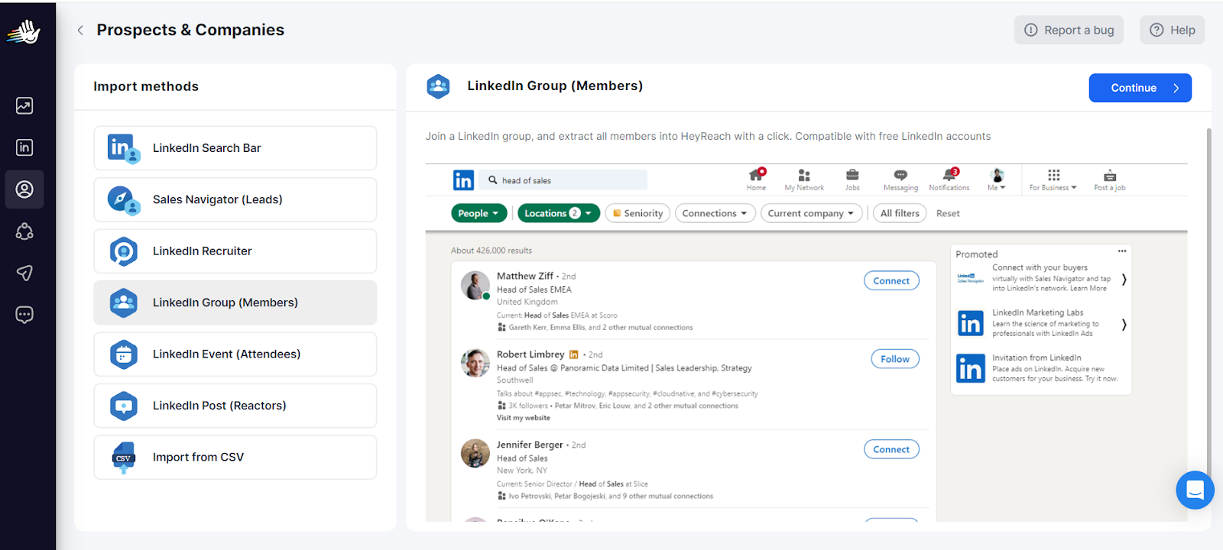Expand the LinkedIn Marketing Labs ad arrow
The width and height of the screenshot is (1223, 550).
[1124, 325]
